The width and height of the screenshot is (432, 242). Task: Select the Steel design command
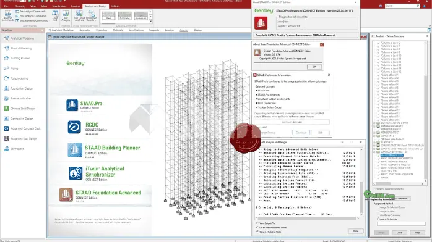[108, 15]
